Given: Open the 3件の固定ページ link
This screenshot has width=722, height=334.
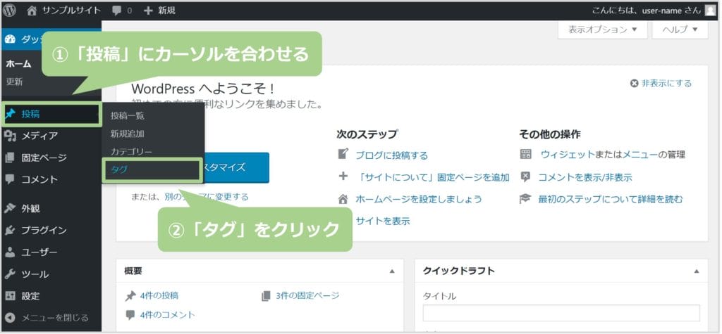Looking at the screenshot, I should pos(307,296).
